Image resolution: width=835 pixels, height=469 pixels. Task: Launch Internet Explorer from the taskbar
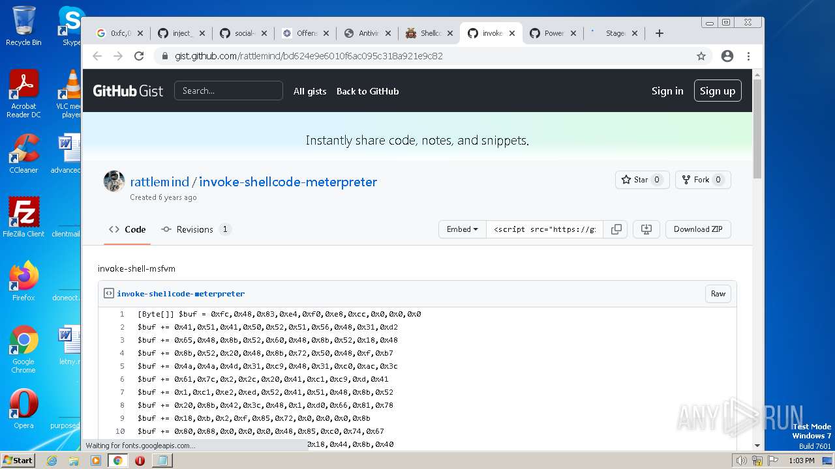coord(52,460)
